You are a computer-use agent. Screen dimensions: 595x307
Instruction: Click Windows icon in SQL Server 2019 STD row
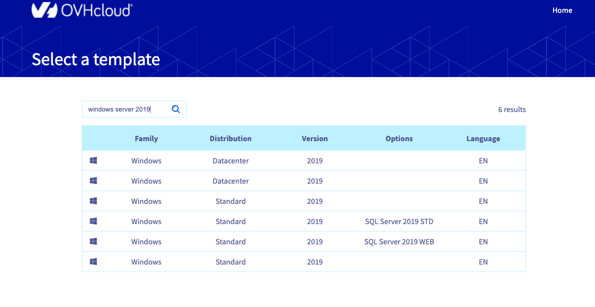(x=93, y=221)
